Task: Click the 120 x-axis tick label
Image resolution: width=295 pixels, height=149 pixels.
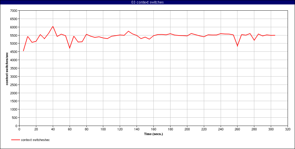Action: (x=120, y=129)
